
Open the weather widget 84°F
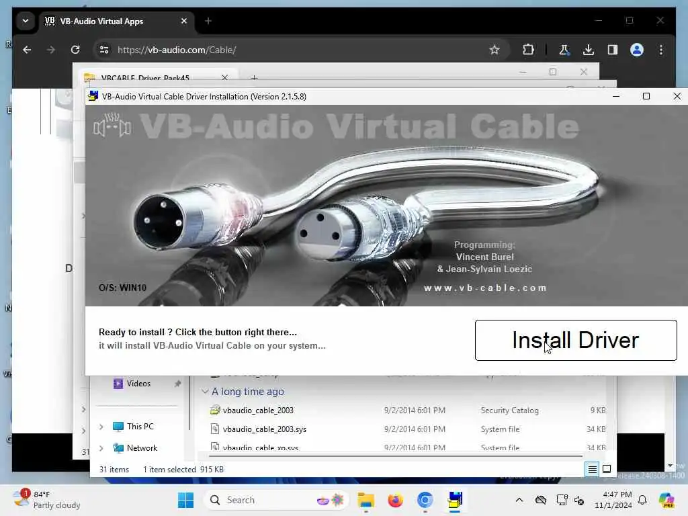[46, 500]
